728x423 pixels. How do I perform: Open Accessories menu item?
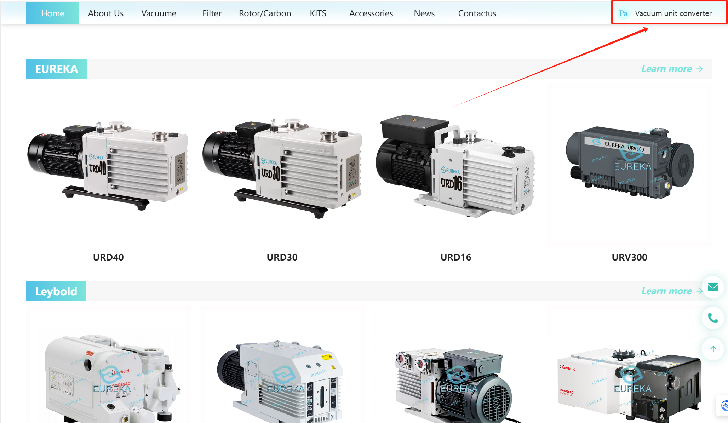point(371,13)
